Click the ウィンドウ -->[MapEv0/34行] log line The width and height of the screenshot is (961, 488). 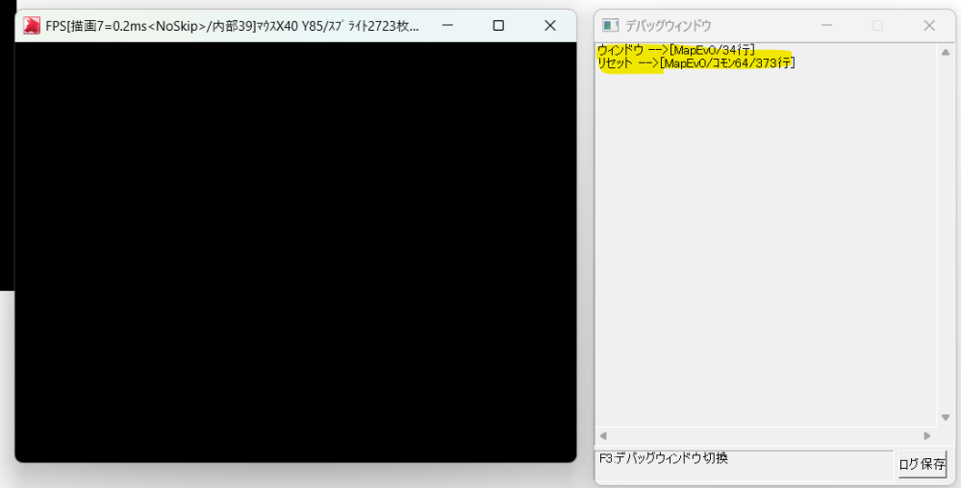[x=676, y=50]
